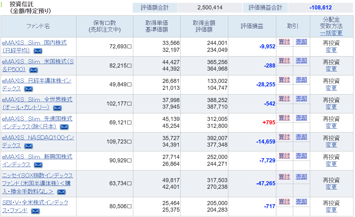The image size is (355, 217).
Task: Select 保有口数 value 109,723口
Action: [119, 142]
